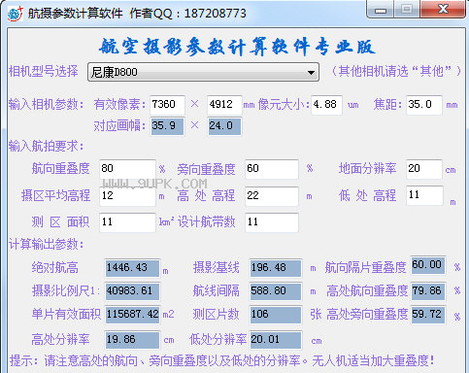Click the 对应画幅 height field 24.0
This screenshot has height=373, width=469.
tap(224, 126)
